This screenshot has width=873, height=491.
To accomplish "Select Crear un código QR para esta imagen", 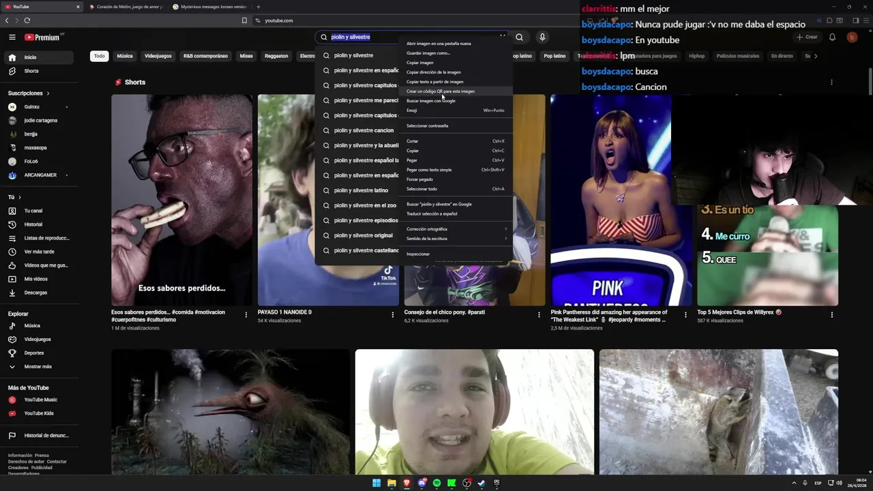I will pyautogui.click(x=457, y=91).
